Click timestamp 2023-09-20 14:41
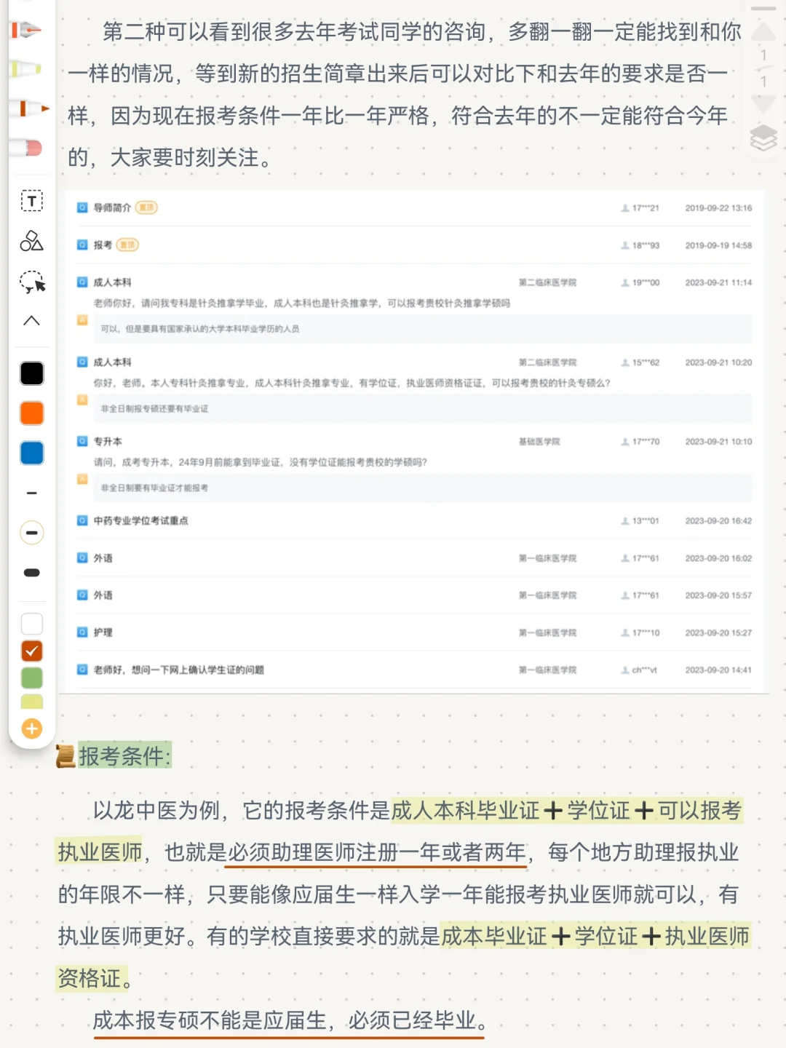Screen dimensions: 786x1048 [x=718, y=670]
